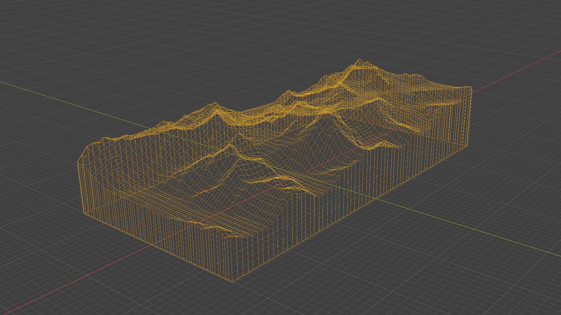Click the object origin dot of the terrain mesh
561x315 pixels.
(299, 197)
